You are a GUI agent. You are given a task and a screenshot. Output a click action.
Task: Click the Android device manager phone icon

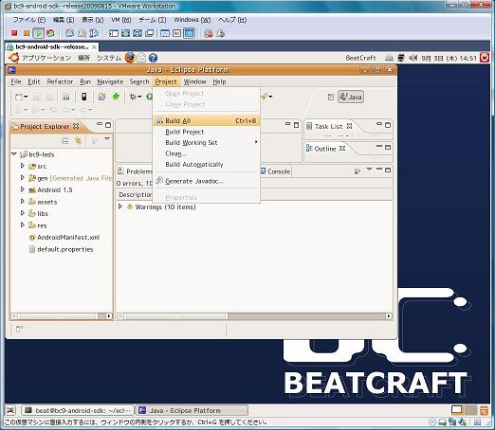pos(83,97)
